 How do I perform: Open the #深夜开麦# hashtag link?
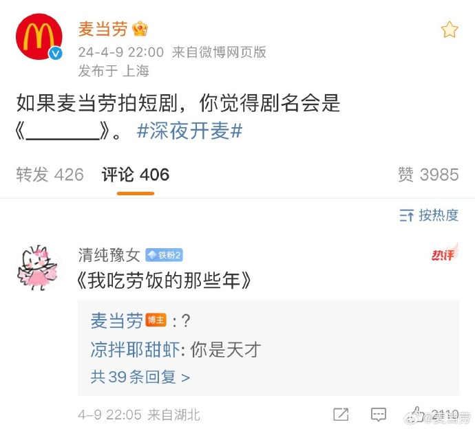[189, 131]
